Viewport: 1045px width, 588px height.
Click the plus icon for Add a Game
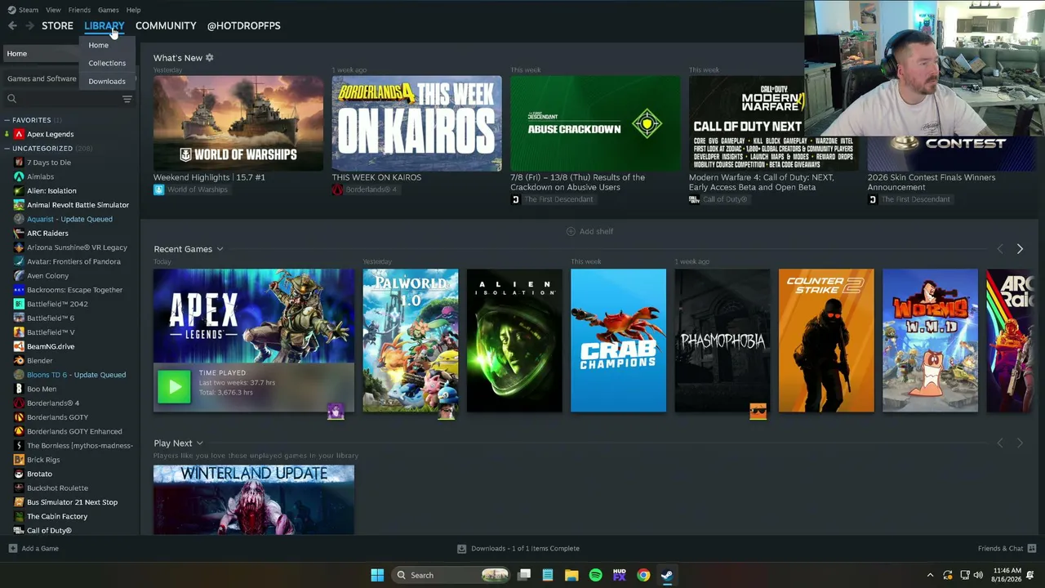point(12,549)
